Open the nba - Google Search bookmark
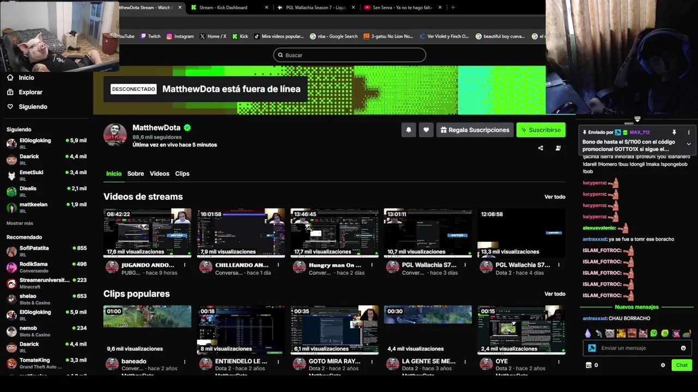This screenshot has height=392, width=698. (x=334, y=36)
